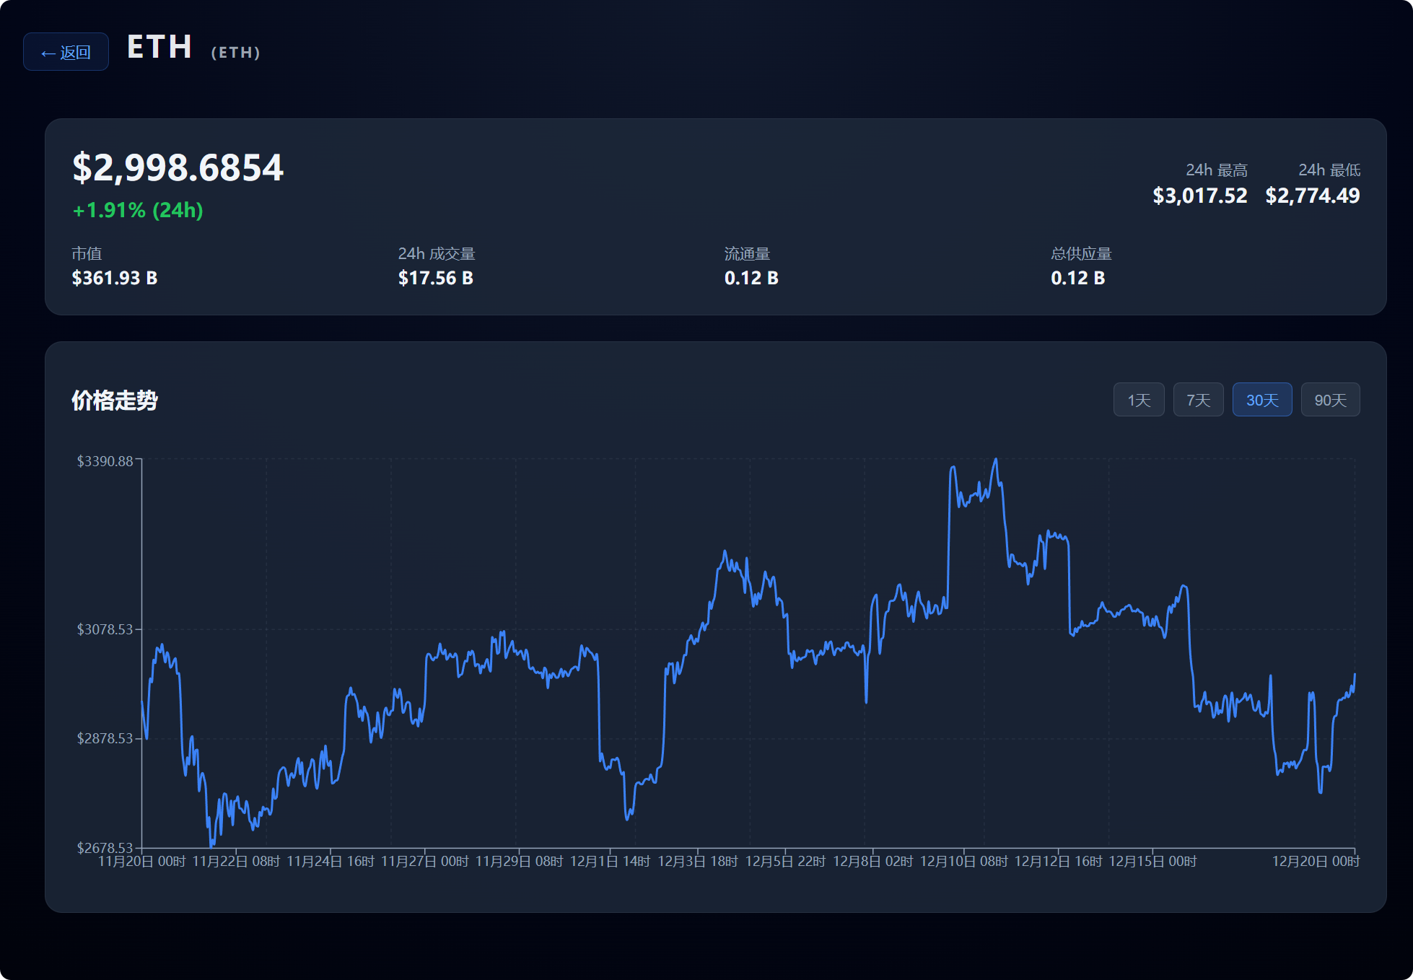Select the 1天 time range

1139,400
